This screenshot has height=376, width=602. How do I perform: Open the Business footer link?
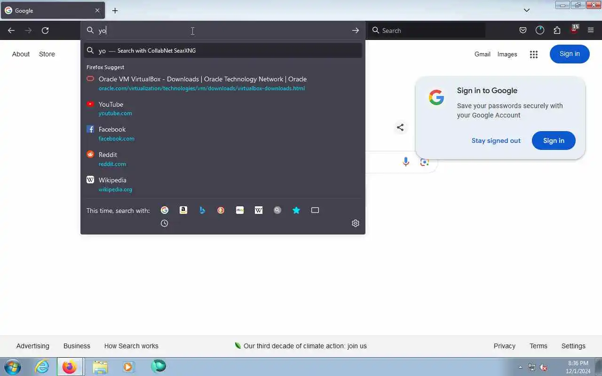click(77, 346)
